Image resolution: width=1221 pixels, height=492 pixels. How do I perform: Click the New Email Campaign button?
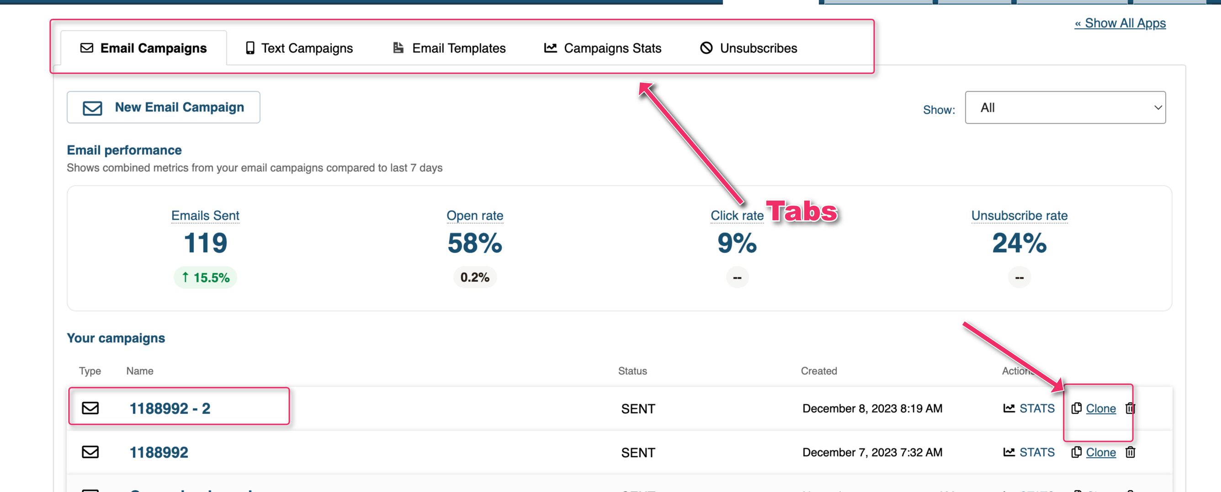click(164, 107)
